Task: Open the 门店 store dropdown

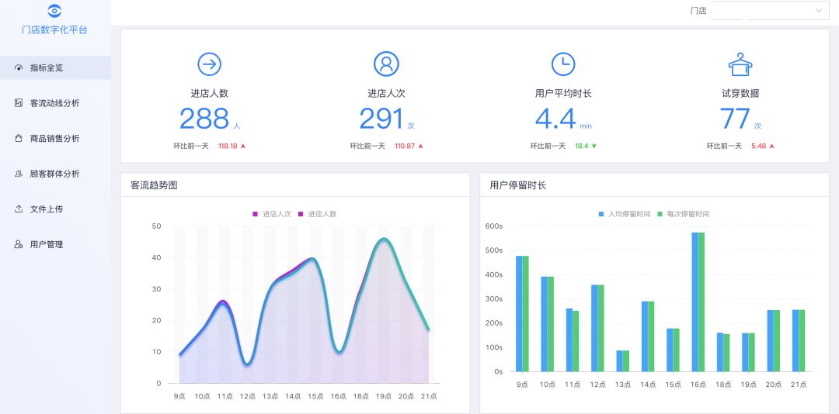Action: [x=771, y=11]
